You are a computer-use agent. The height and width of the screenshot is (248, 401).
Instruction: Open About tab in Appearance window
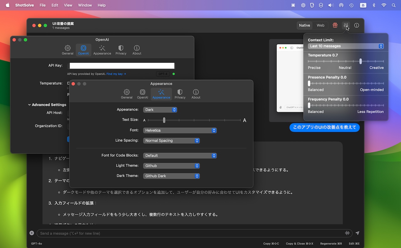(196, 94)
